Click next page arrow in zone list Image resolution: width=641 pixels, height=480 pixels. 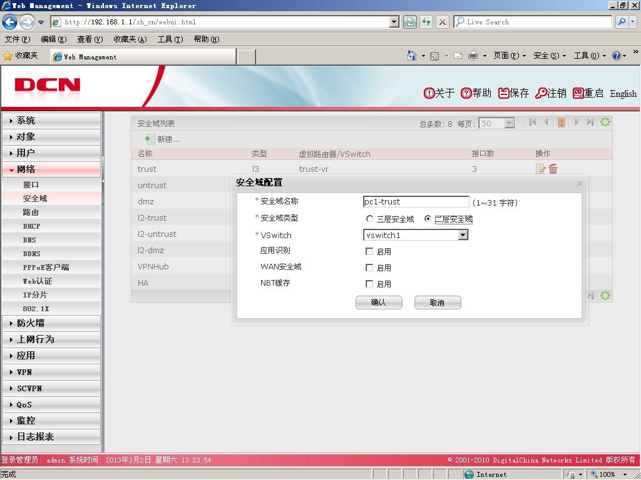coord(577,122)
